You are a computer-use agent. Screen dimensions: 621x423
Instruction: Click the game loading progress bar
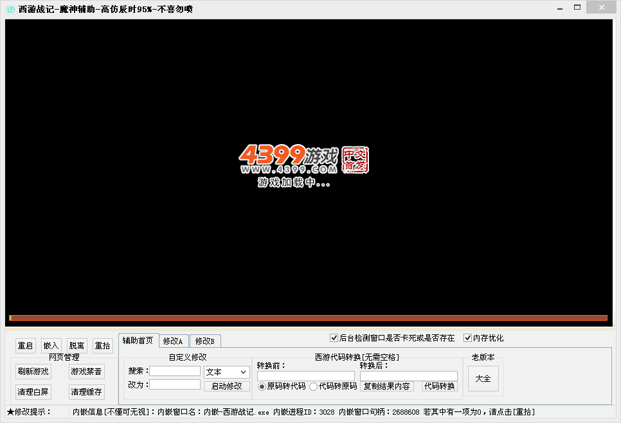click(x=308, y=318)
